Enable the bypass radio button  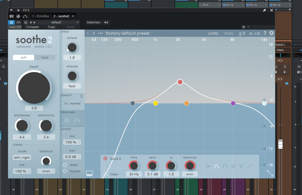point(65,171)
